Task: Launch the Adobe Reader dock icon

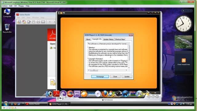Action: (x=56, y=94)
